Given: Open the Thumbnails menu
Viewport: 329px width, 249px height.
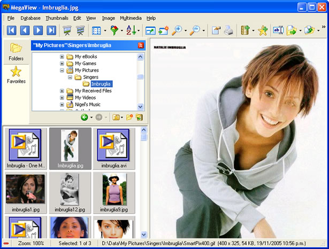Looking at the screenshot, I should (56, 18).
